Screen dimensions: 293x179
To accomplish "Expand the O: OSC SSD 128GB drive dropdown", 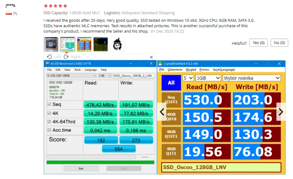I will click(x=72, y=75).
